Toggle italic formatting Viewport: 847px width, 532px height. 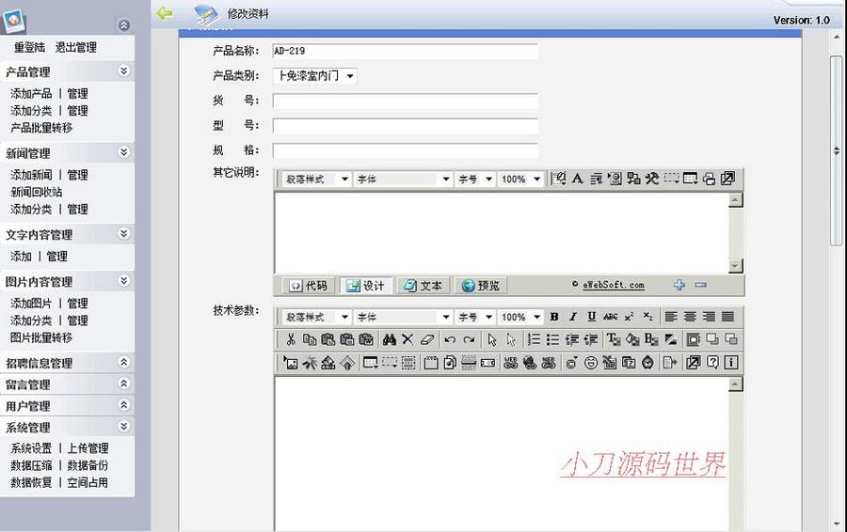point(573,317)
